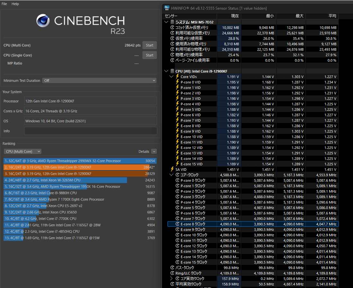Select the Xeon E5-2697 v2 ranking entry
353x288 pixels.
(80, 206)
